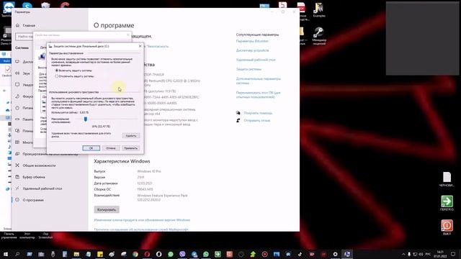Select the enable system protection radio button
Screen dimensions: 461x259
(57, 71)
